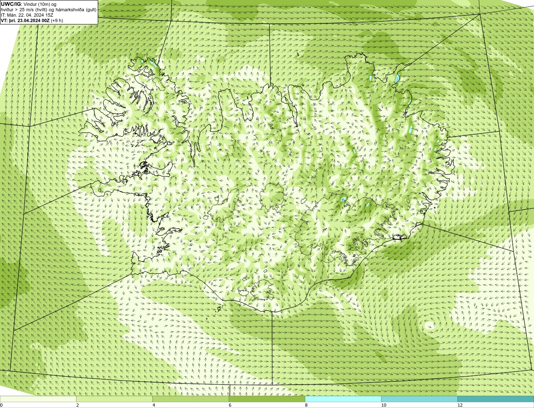This screenshot has height=408, width=534.
Task: Select the light cyan 8–10 m/s color segment
Action: click(x=343, y=399)
